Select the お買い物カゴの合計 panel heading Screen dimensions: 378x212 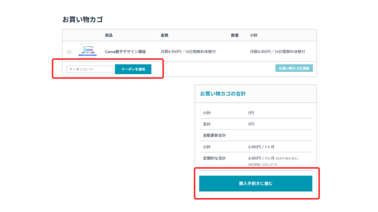click(223, 94)
